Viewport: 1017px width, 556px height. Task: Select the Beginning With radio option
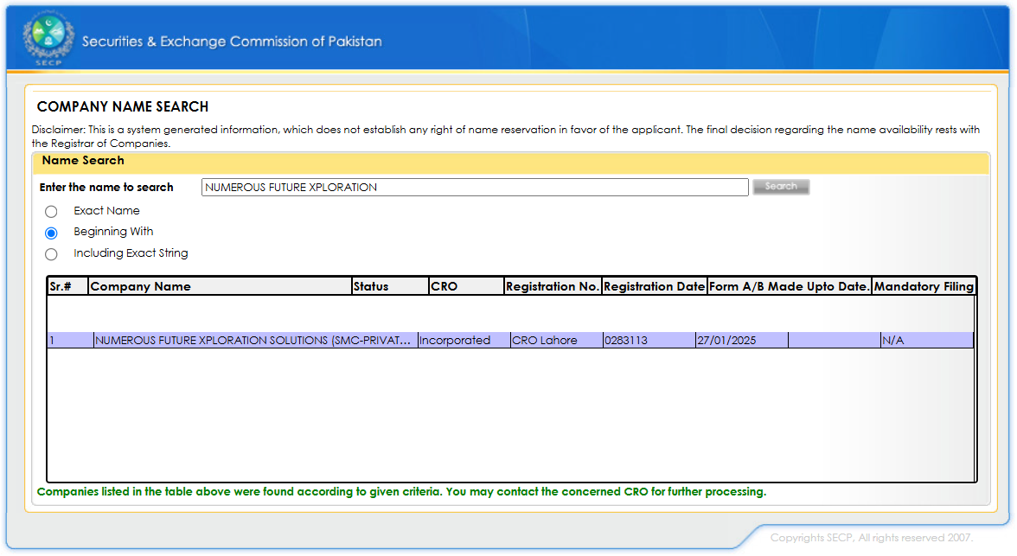51,233
